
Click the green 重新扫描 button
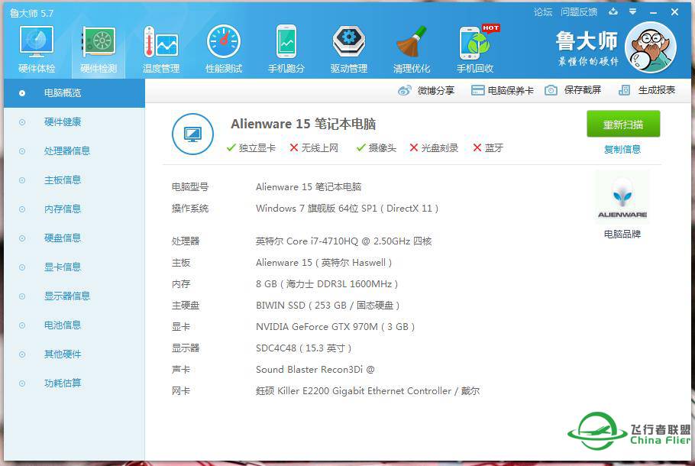[x=623, y=125]
